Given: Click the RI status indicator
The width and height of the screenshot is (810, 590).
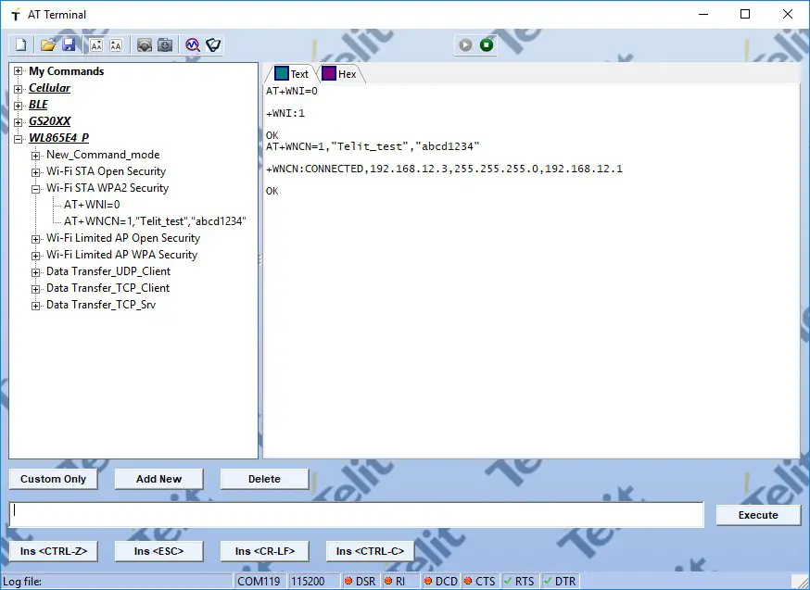Looking at the screenshot, I should (x=400, y=582).
